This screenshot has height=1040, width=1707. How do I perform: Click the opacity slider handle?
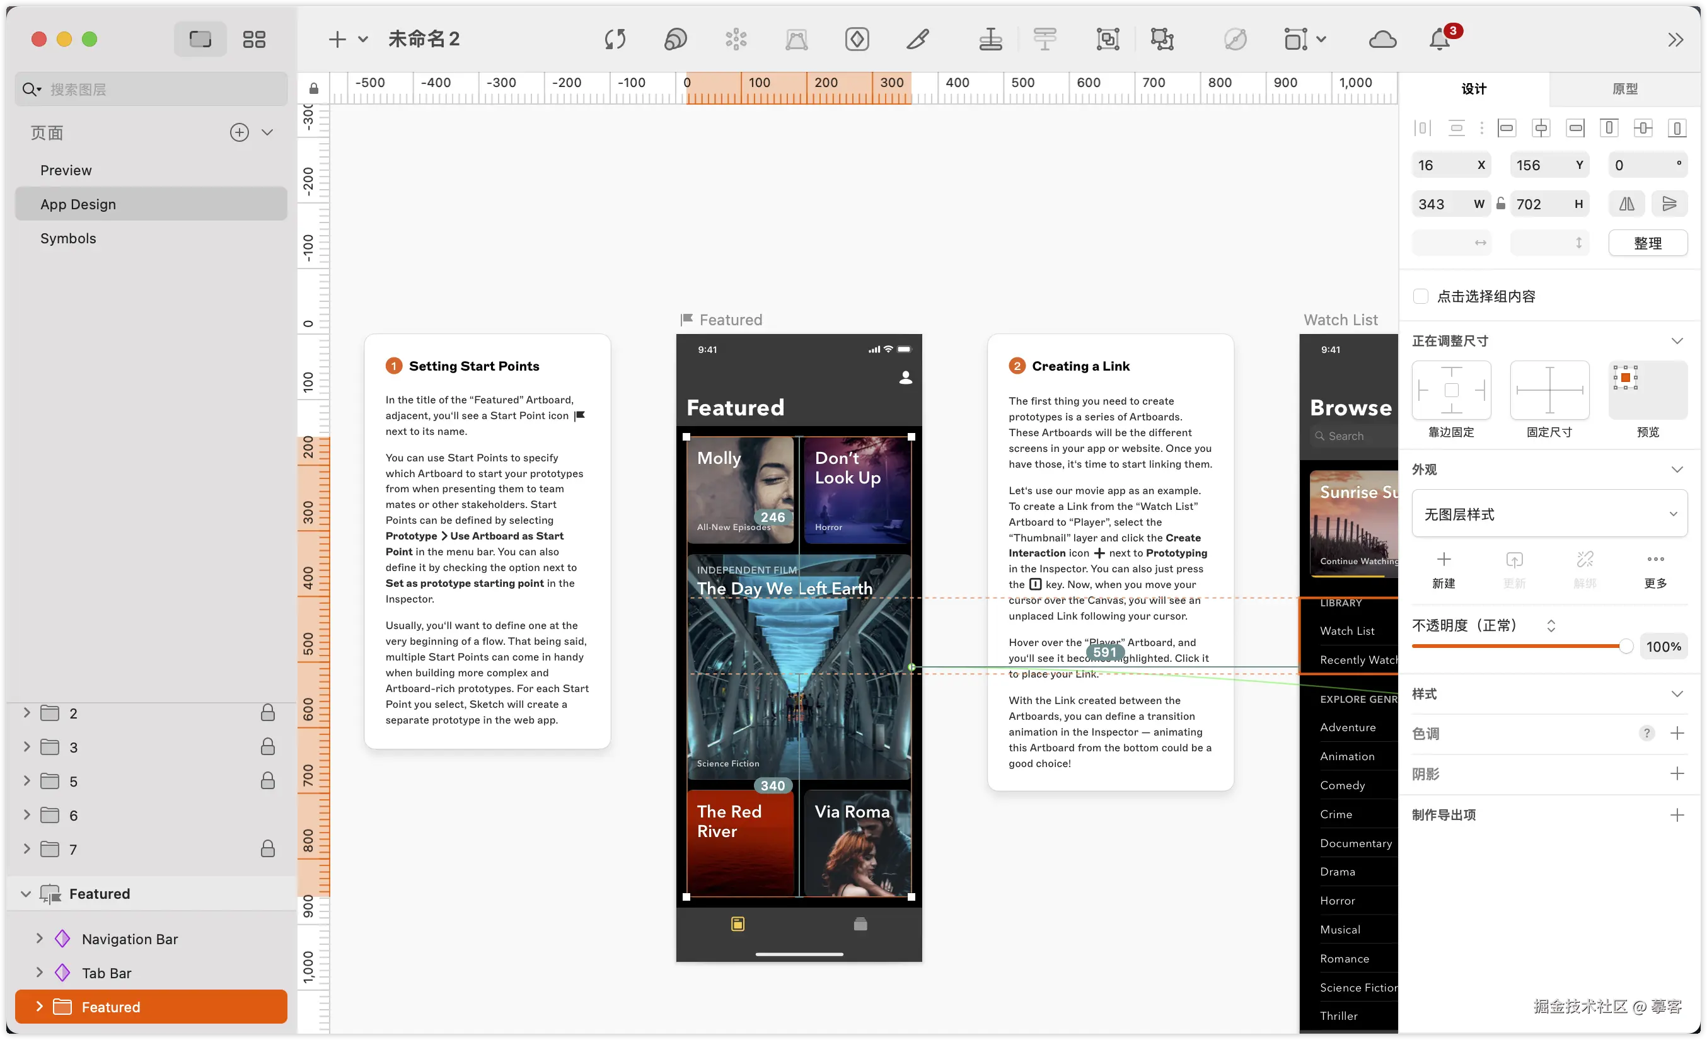pos(1625,647)
